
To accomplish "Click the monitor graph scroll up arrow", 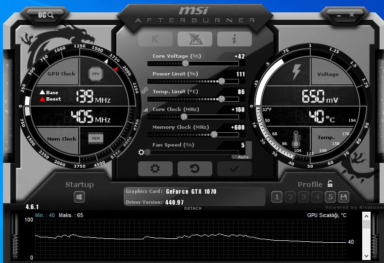I will (366, 216).
